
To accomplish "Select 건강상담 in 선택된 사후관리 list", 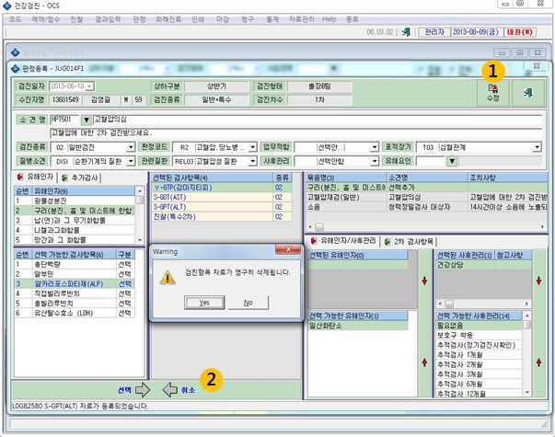I will (x=483, y=265).
